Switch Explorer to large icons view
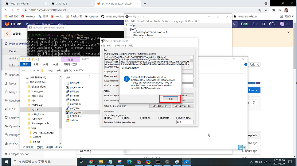 (x=245, y=147)
